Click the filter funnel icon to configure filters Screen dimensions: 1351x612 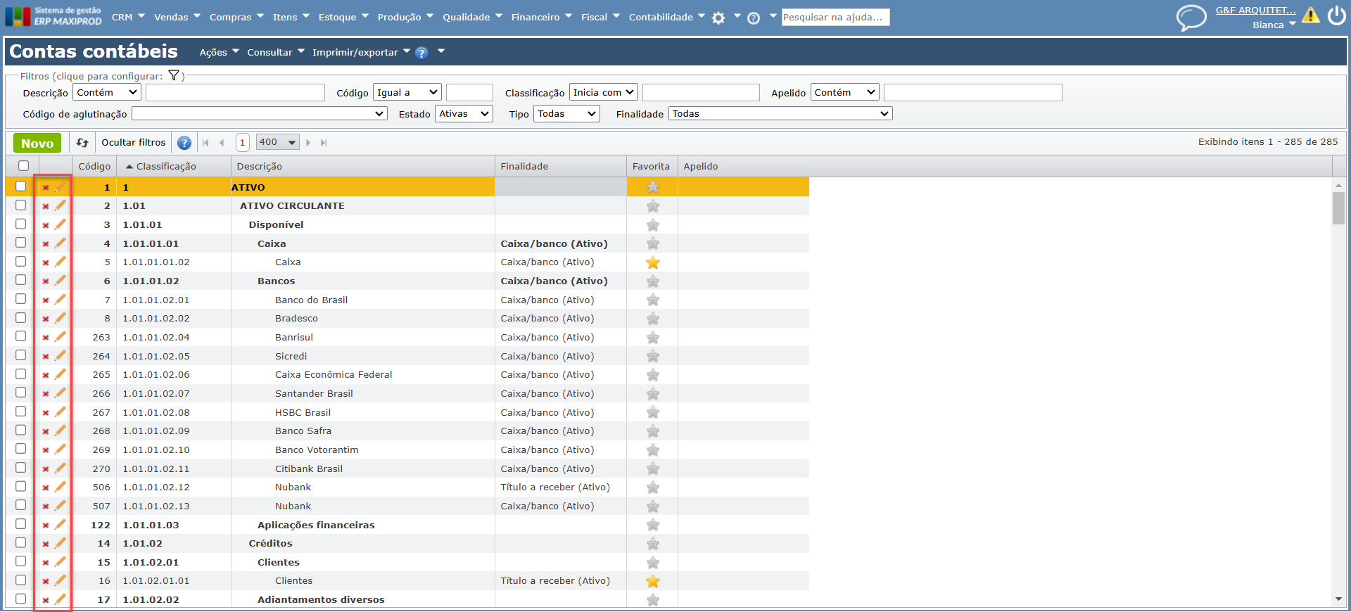click(174, 76)
